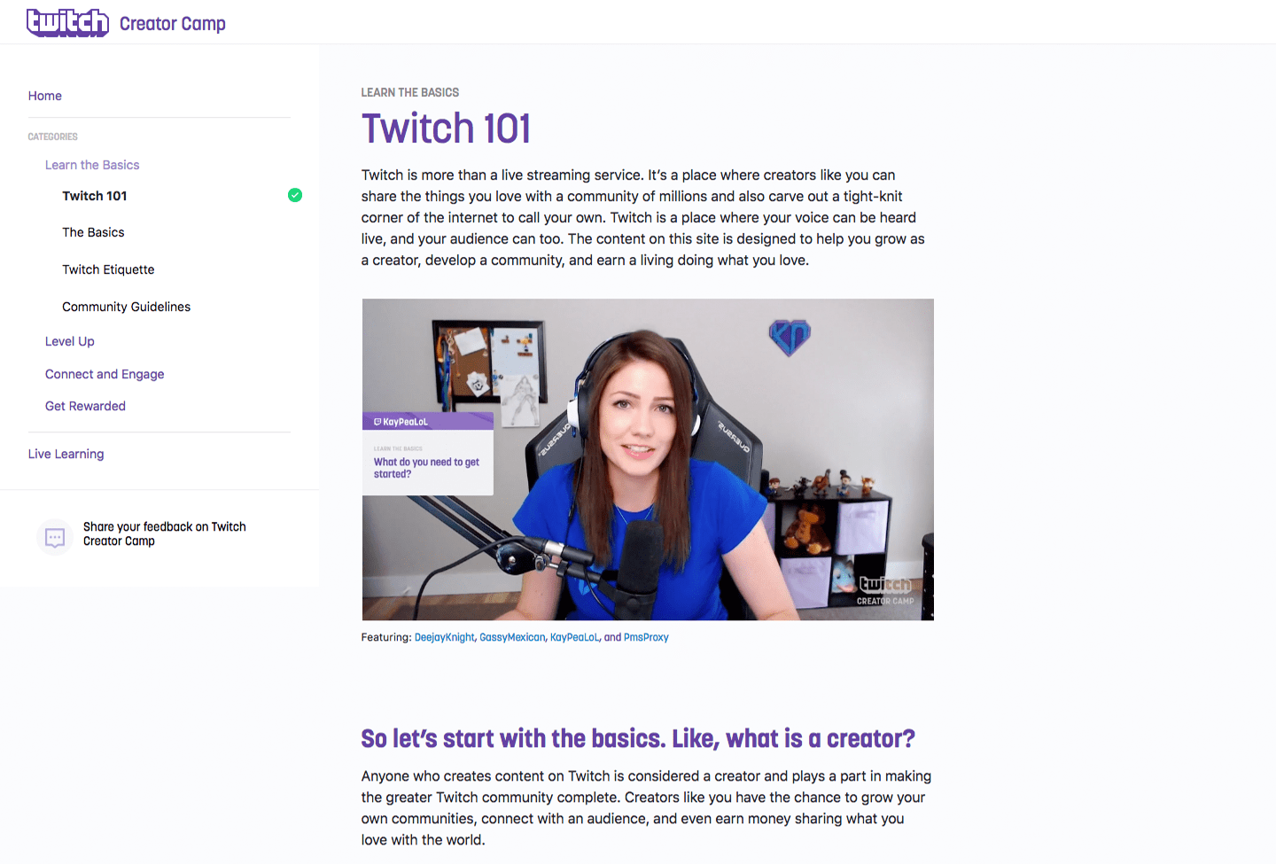Visit the PmsProxy channel link
The height and width of the screenshot is (864, 1276).
(646, 637)
